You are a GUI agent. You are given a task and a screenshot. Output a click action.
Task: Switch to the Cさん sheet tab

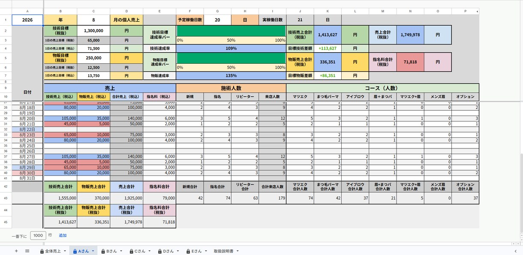(140, 251)
